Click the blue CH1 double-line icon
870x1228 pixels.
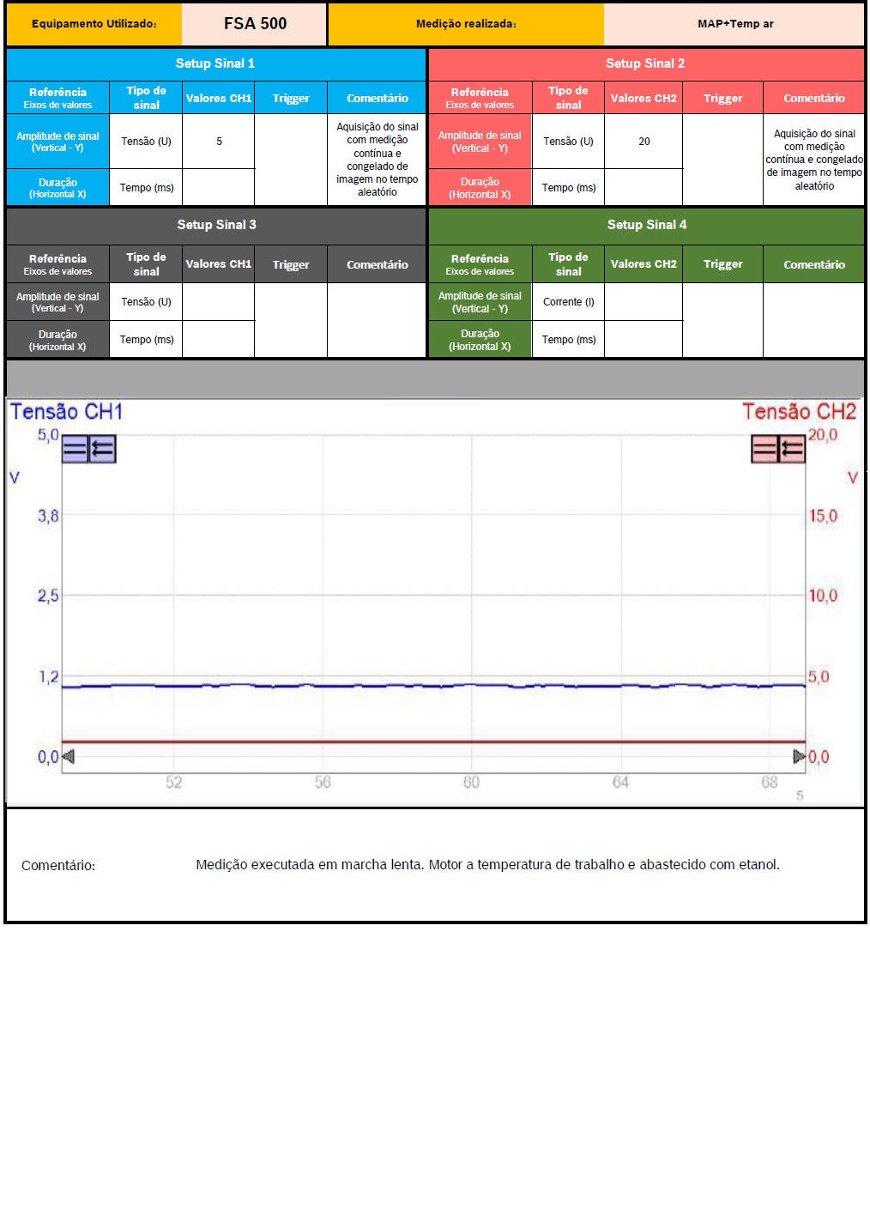[x=75, y=449]
